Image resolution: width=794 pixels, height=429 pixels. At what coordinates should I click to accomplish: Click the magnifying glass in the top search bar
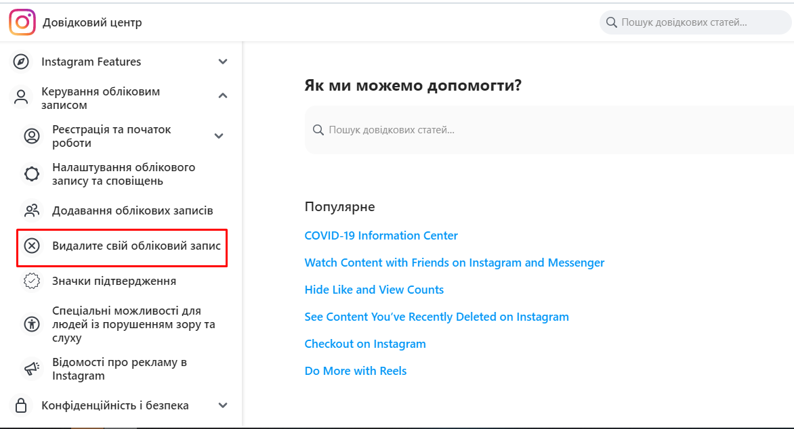point(611,22)
